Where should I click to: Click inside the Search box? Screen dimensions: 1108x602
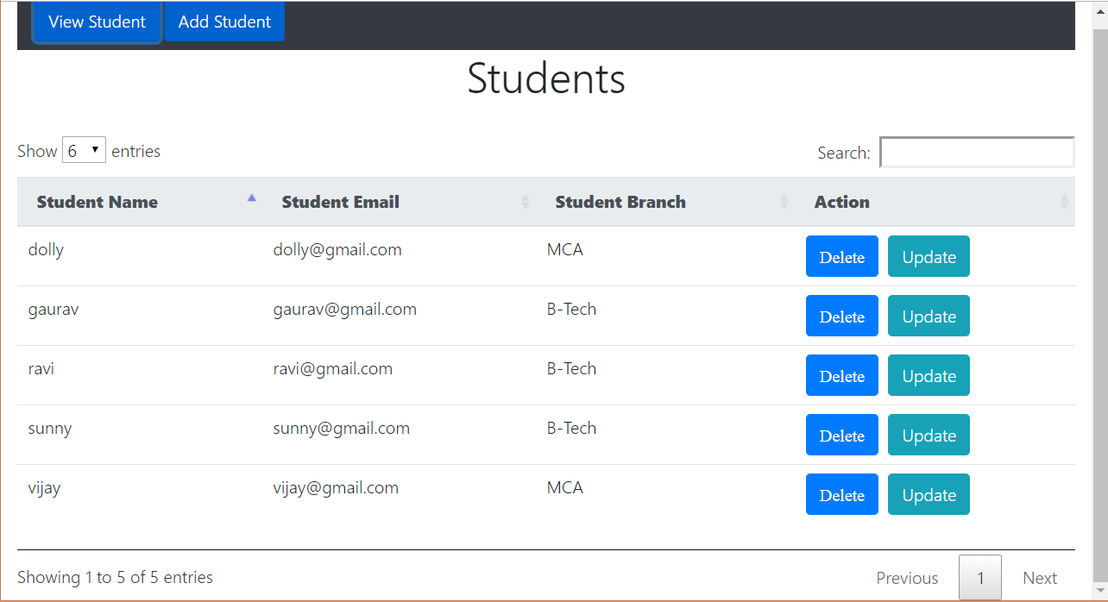point(976,152)
